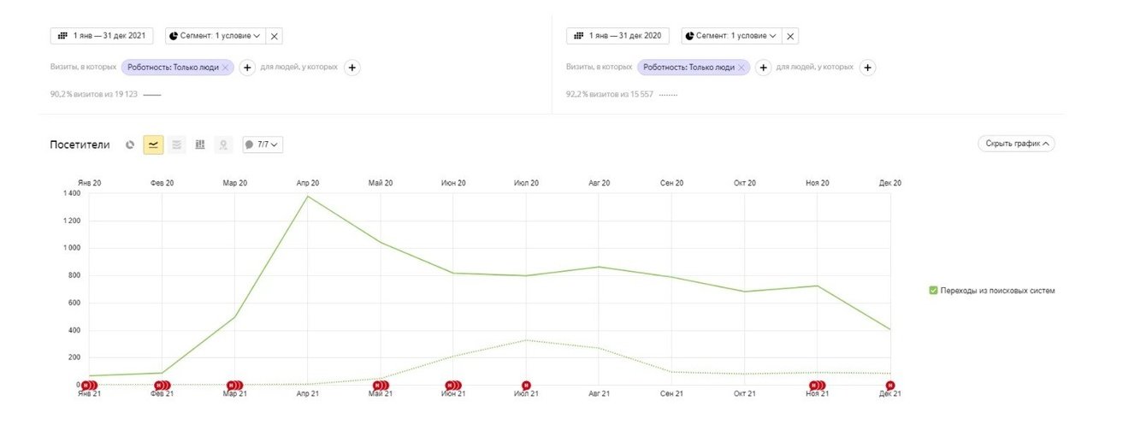Click the 600 y-axis value
This screenshot has width=1146, height=442.
click(x=74, y=303)
